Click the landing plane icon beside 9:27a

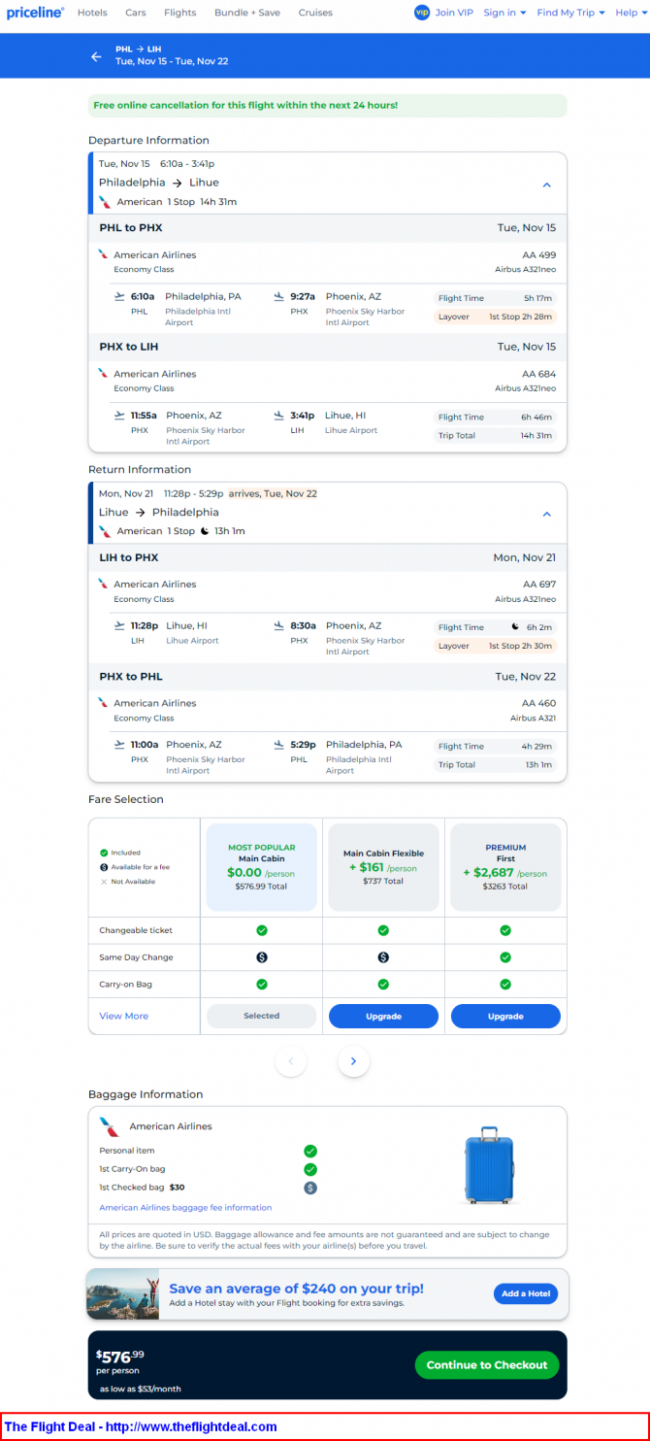(x=278, y=296)
